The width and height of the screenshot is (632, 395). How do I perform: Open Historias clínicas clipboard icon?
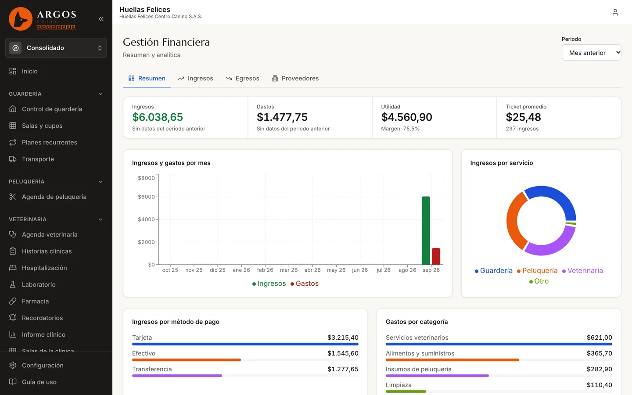(13, 251)
